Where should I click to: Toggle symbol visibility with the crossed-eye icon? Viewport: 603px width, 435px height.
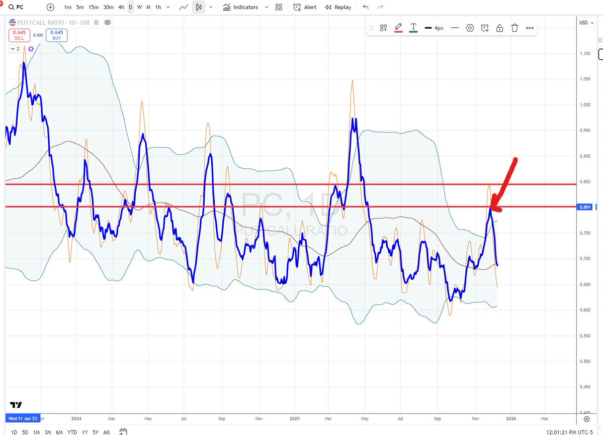click(108, 23)
